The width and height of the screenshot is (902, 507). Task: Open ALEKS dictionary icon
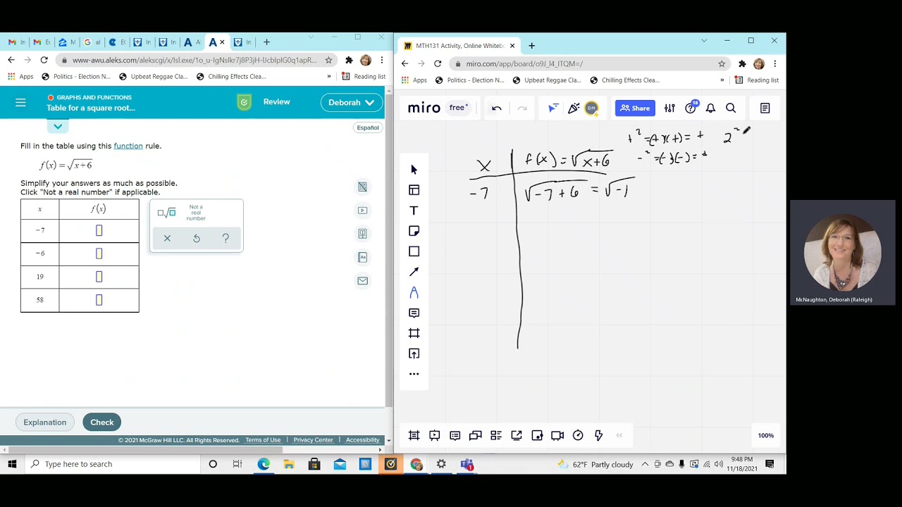click(x=362, y=257)
